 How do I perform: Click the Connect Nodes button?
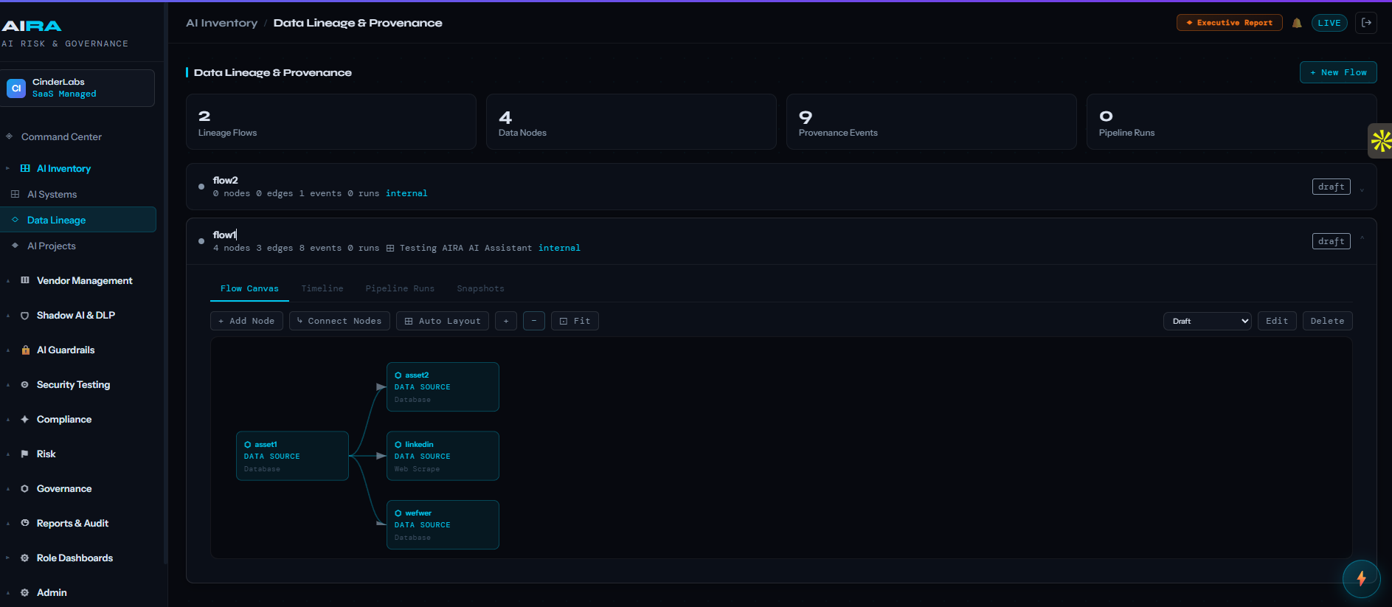click(x=339, y=321)
